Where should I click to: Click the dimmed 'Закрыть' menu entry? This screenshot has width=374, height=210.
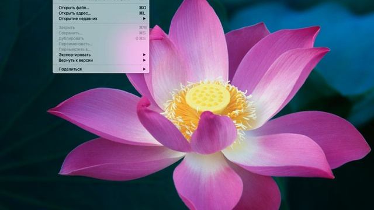coord(101,27)
